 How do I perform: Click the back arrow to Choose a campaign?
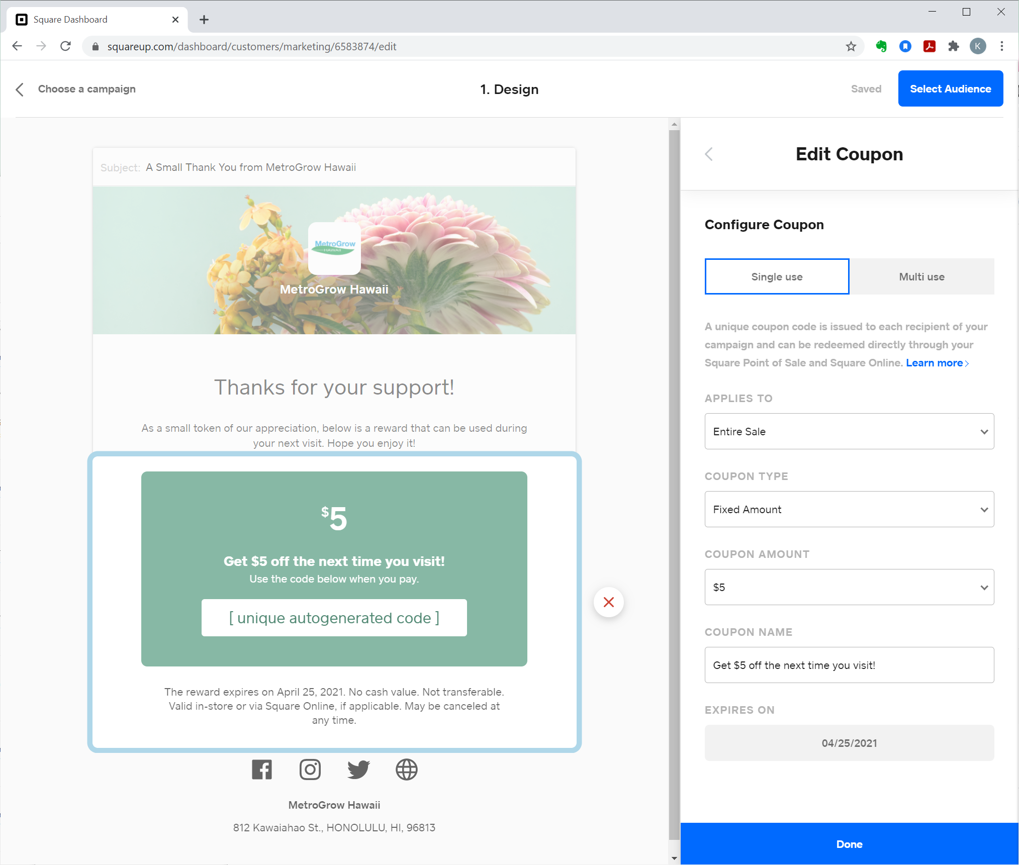pyautogui.click(x=22, y=89)
